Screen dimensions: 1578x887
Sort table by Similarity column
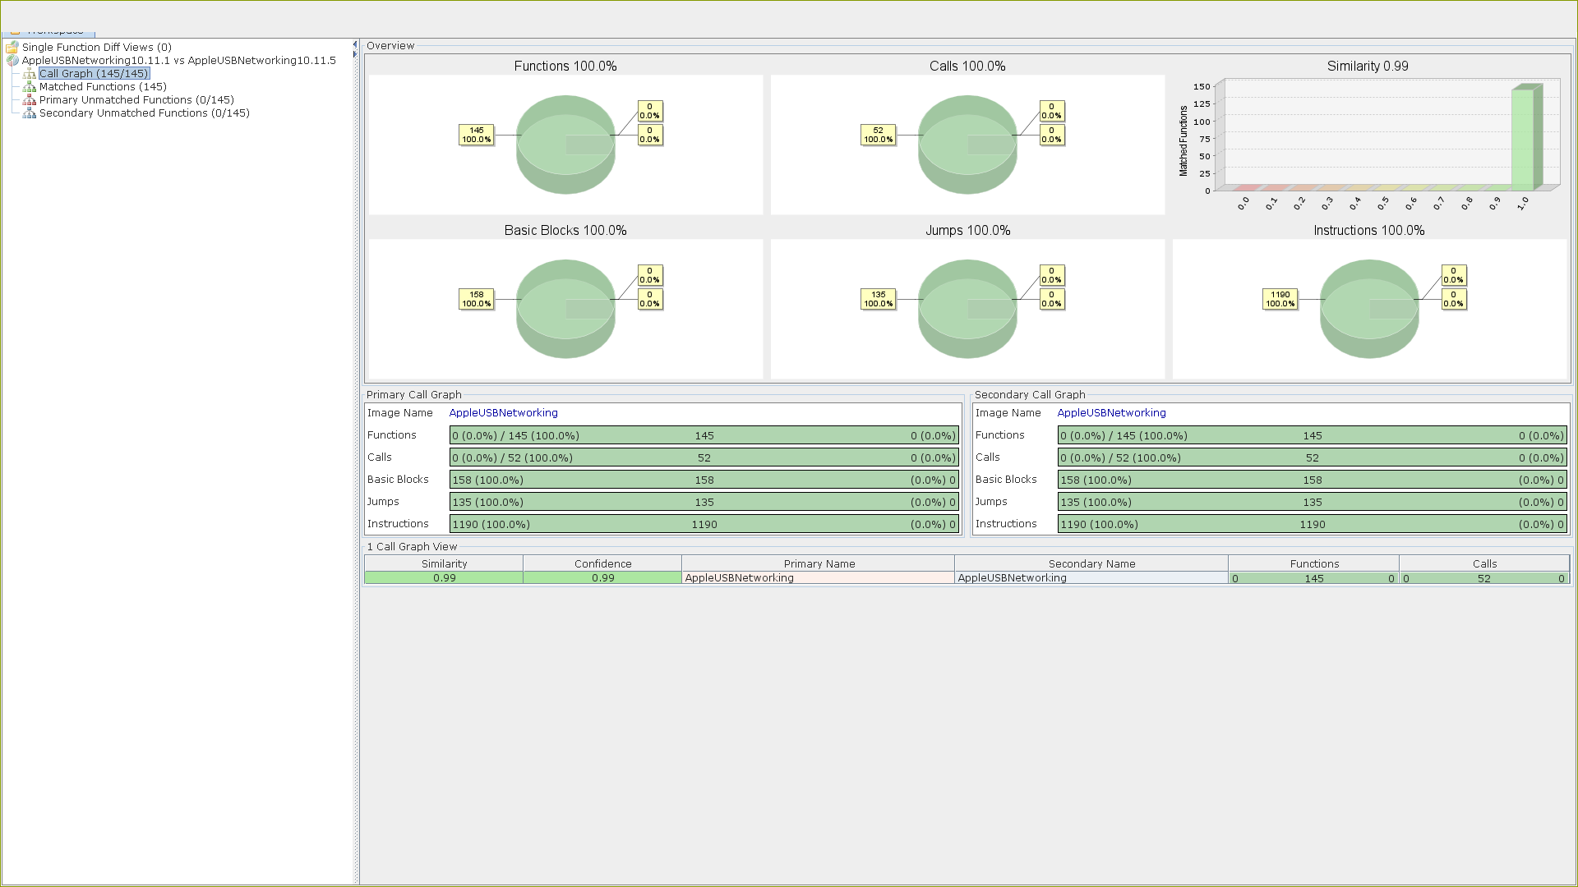tap(444, 563)
